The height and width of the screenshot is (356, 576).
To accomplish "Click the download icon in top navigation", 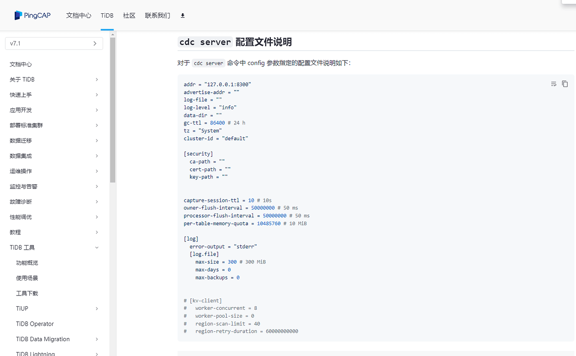I will tap(182, 15).
